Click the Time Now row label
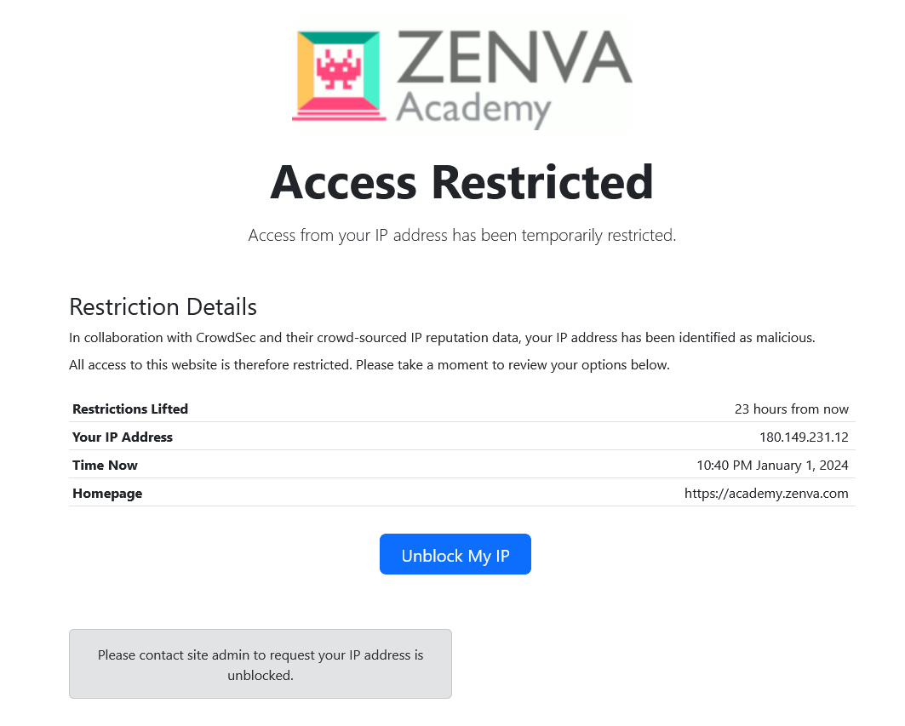Screen dimensions: 905x726 [x=105, y=466]
